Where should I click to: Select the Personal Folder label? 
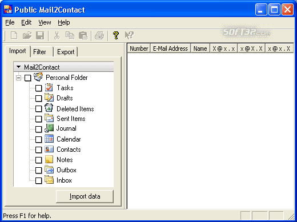click(x=67, y=78)
